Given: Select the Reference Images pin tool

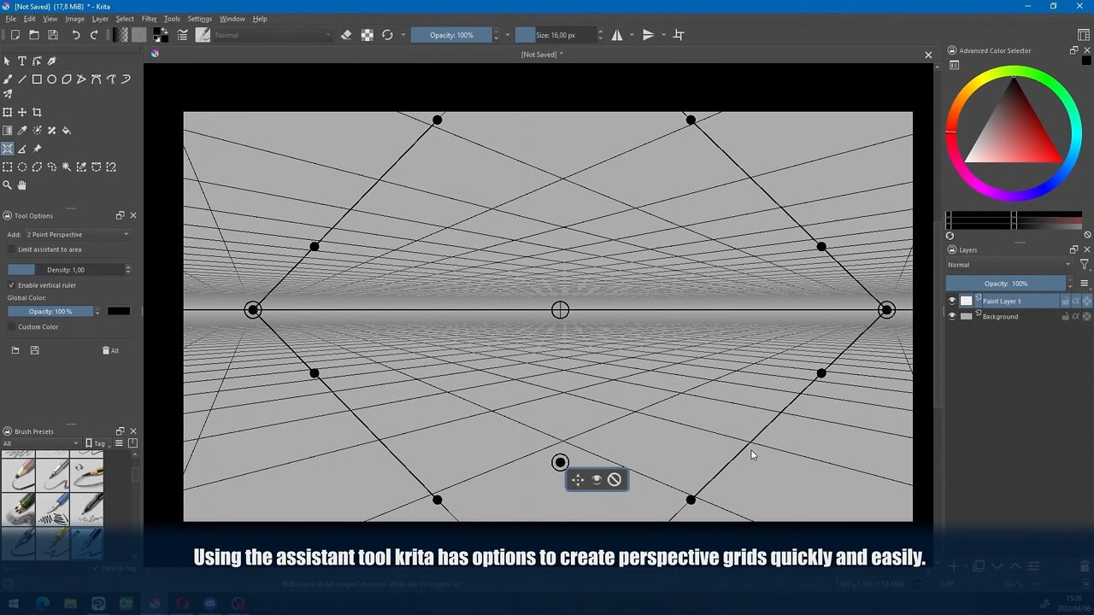Looking at the screenshot, I should (37, 149).
